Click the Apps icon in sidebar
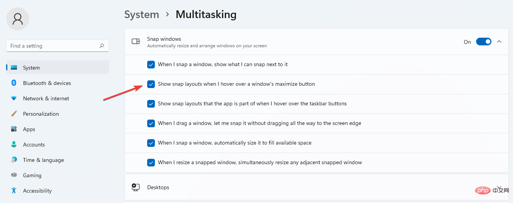This screenshot has height=203, width=513. click(x=14, y=129)
